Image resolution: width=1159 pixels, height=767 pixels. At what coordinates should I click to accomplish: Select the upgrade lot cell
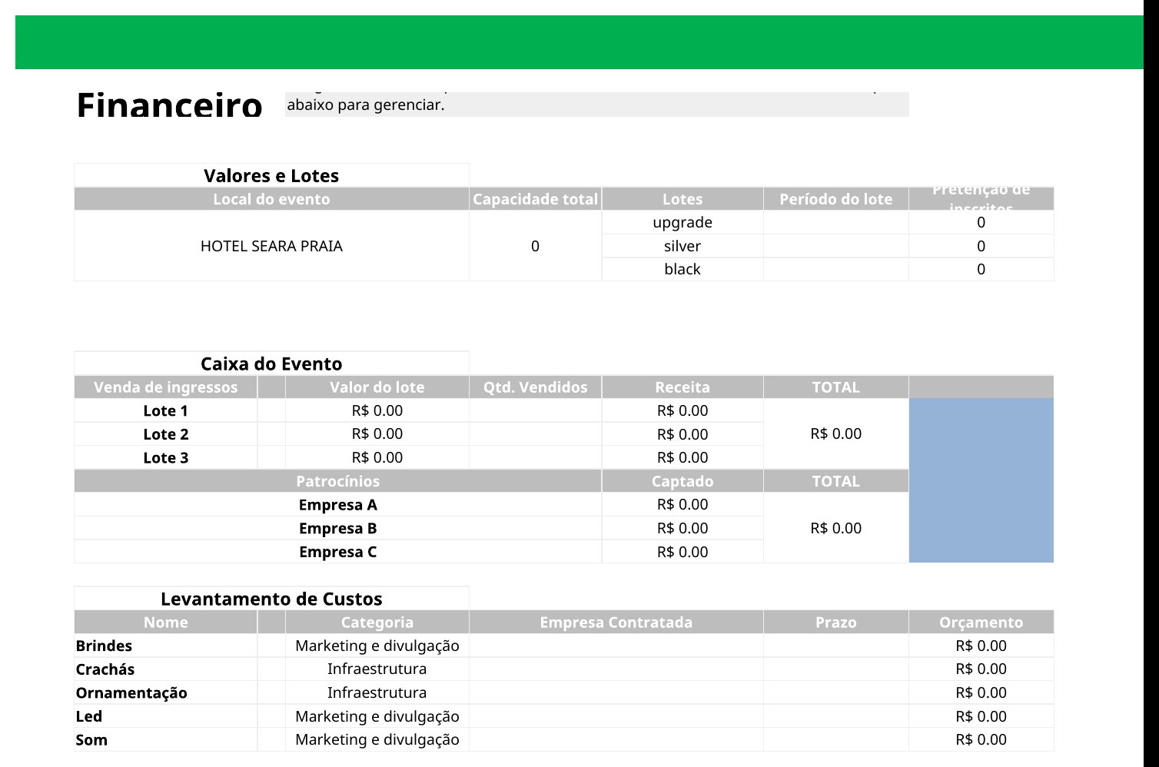(x=682, y=222)
